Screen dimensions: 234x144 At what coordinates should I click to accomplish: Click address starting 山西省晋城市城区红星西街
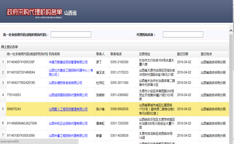coord(157,109)
